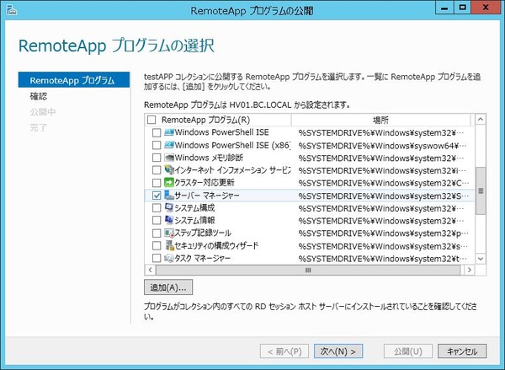Click the syswow64 path cell

click(x=382, y=146)
